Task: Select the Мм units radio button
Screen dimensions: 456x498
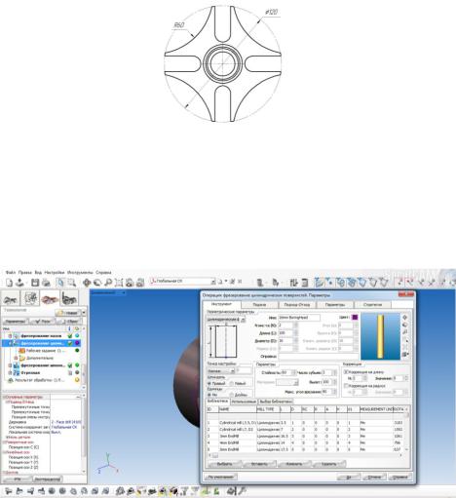Action: click(209, 395)
